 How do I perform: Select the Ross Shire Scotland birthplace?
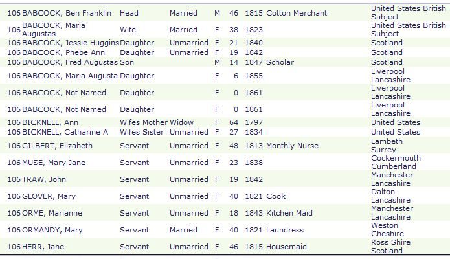390,247
